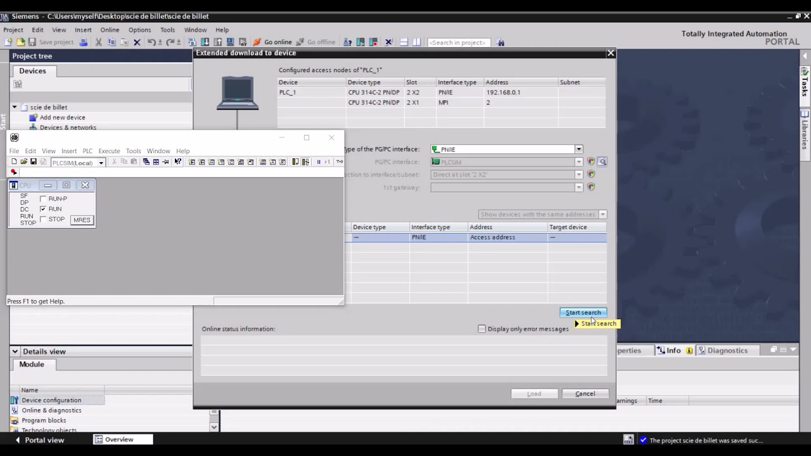This screenshot has height=456, width=811.
Task: Check Display only error messages
Action: [482, 329]
